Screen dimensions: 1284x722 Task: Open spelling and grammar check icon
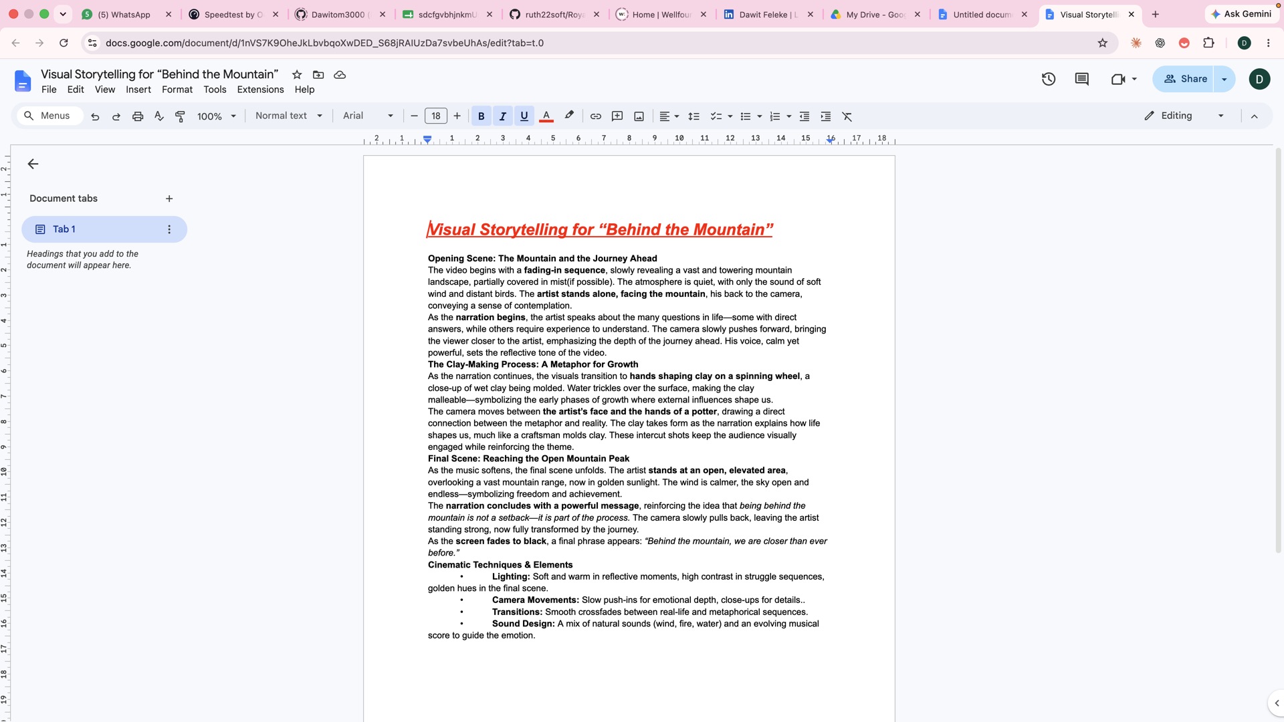pyautogui.click(x=159, y=116)
